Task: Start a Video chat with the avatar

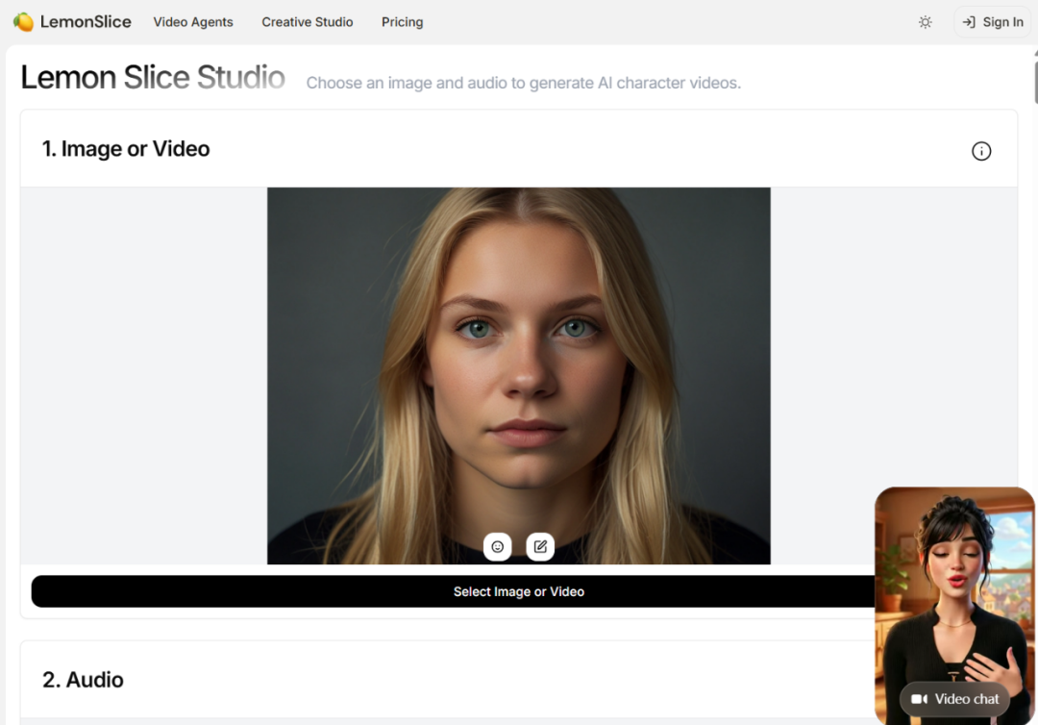Action: (x=954, y=699)
